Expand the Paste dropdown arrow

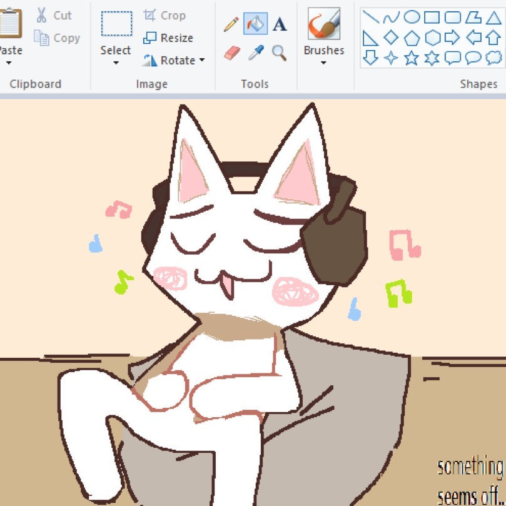pos(9,63)
